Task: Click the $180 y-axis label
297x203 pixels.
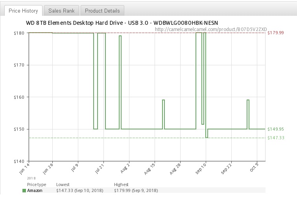Action: (19, 33)
